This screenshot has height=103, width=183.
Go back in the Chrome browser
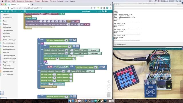pos(2,8)
